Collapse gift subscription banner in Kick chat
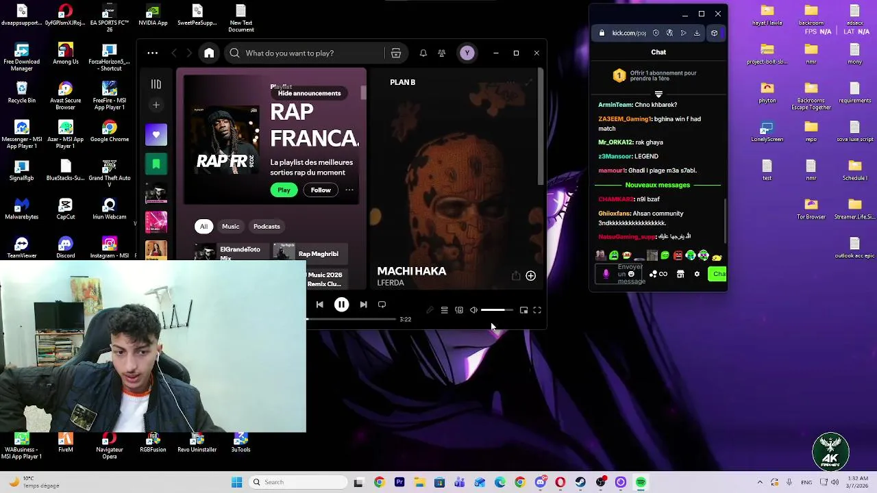877x493 pixels. point(658,94)
